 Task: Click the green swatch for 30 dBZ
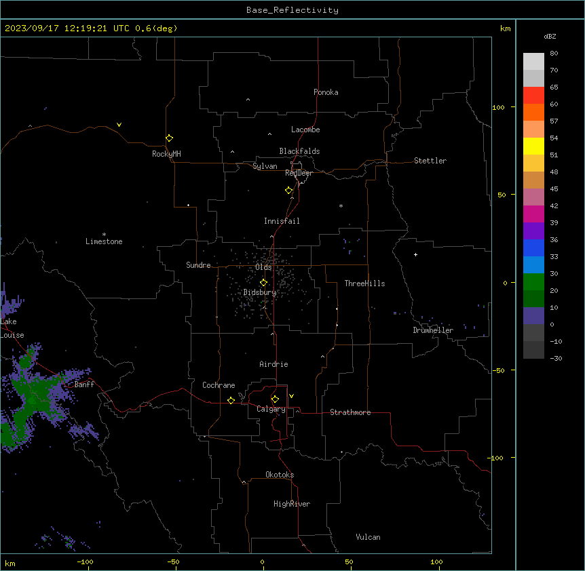click(x=533, y=282)
